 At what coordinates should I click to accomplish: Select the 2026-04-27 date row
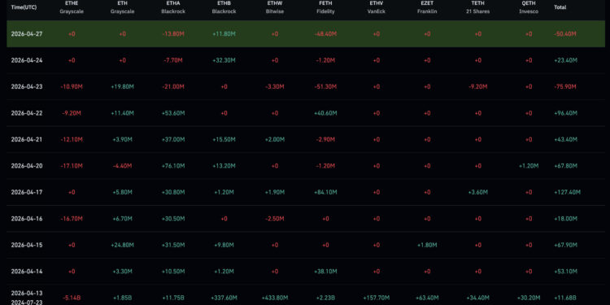(306, 34)
